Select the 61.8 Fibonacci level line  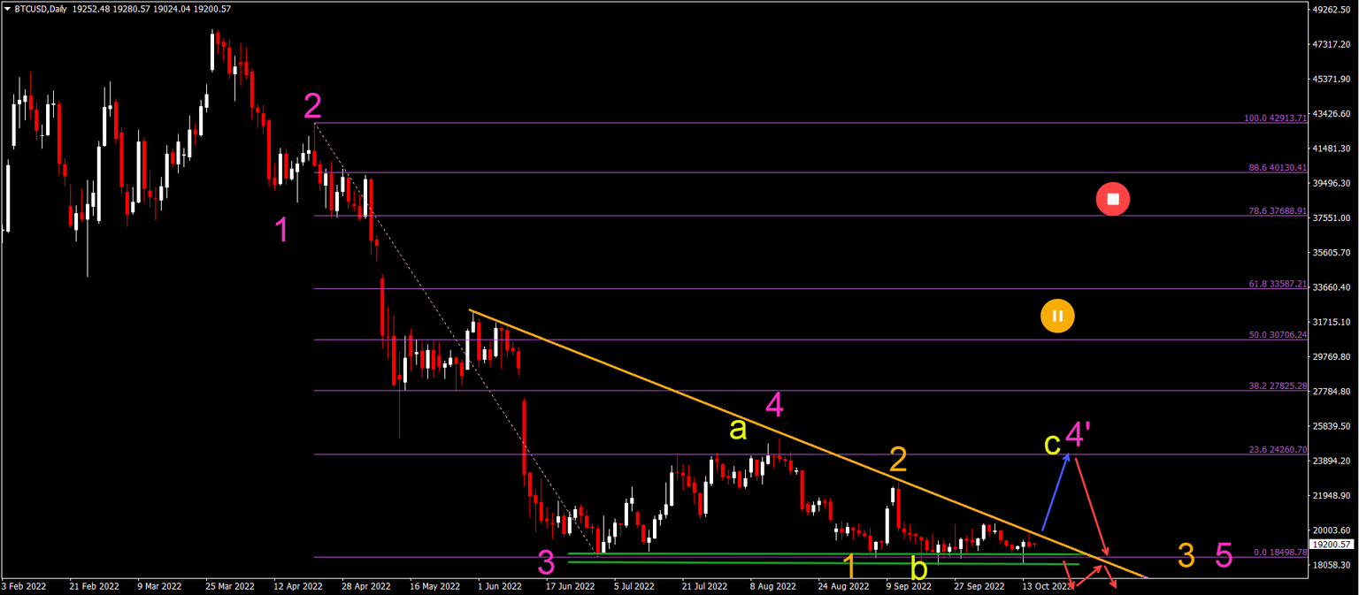796,287
